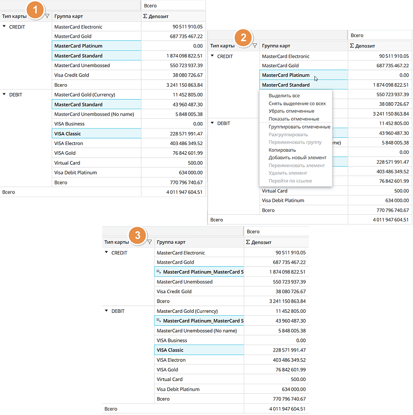Choose 'Группировать отмеченные' from context menu

tap(299, 127)
